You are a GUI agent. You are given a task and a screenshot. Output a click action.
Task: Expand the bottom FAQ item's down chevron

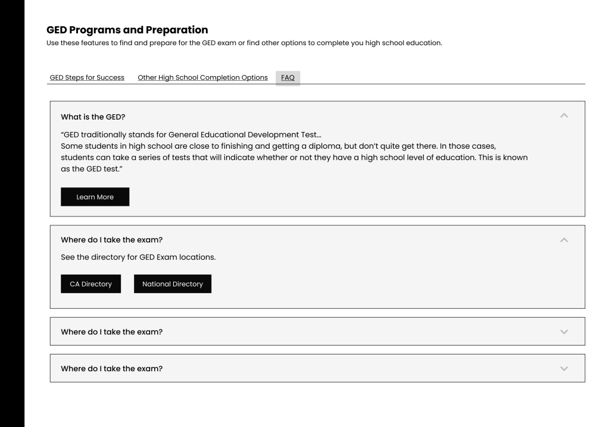pyautogui.click(x=564, y=368)
